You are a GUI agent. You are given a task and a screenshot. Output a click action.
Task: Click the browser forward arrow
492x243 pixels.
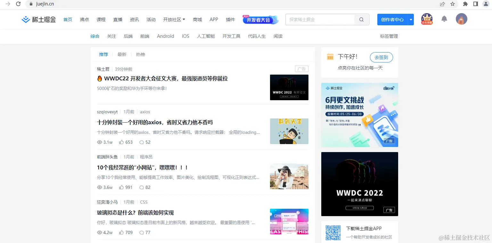coord(8,4)
